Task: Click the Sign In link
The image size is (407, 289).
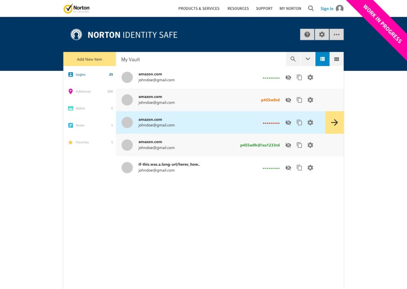Action: (x=327, y=9)
